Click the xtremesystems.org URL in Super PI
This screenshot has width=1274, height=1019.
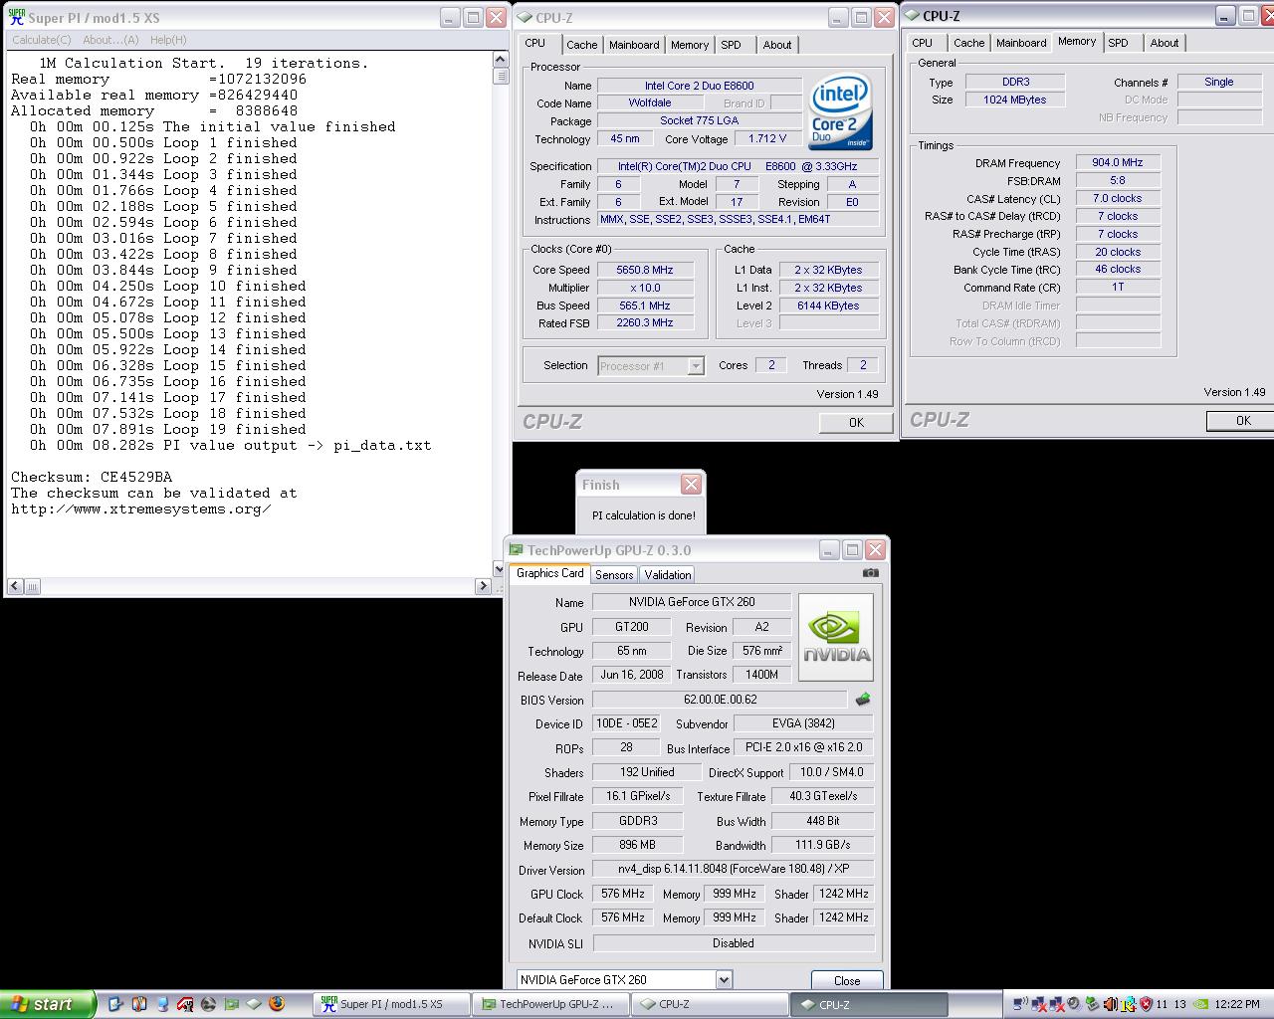coord(141,509)
